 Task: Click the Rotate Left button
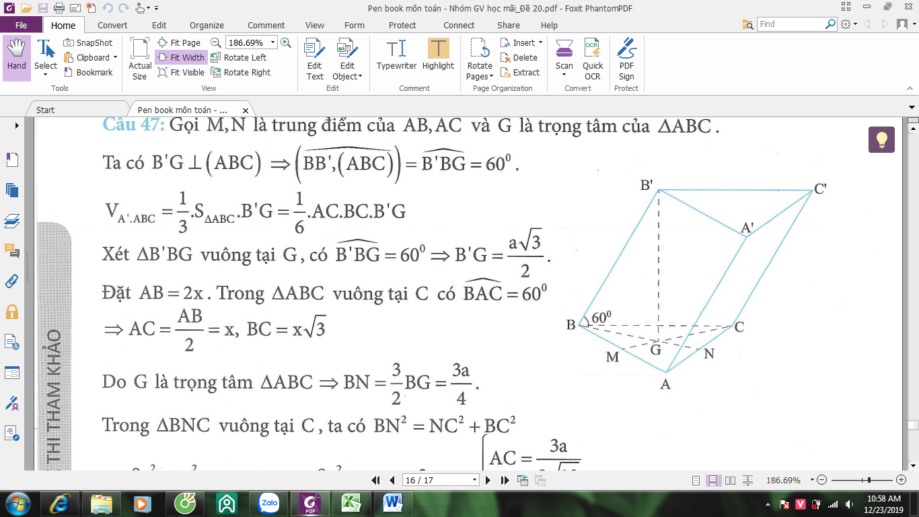(238, 57)
